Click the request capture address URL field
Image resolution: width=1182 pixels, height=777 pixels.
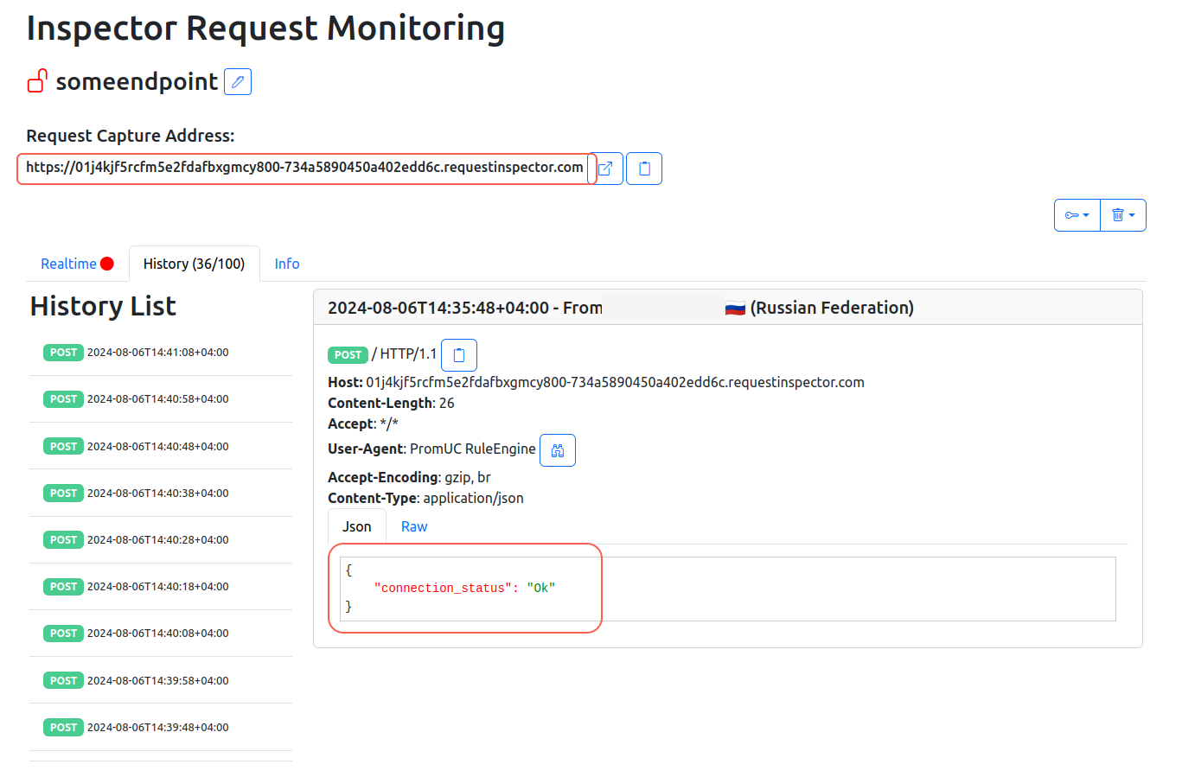304,168
